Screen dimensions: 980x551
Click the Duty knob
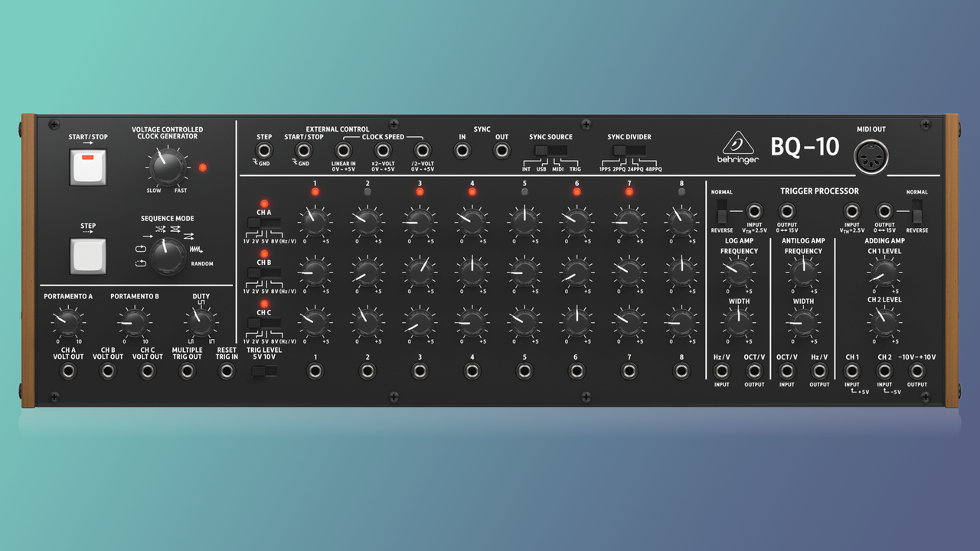[x=201, y=323]
